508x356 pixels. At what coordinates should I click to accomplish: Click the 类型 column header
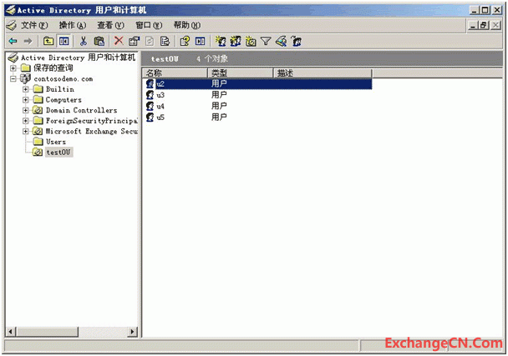240,73
